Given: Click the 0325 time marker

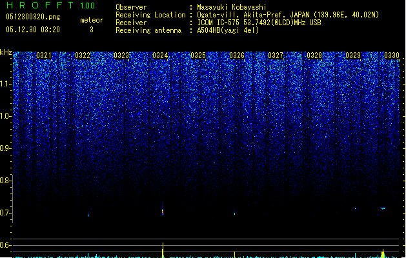Looking at the screenshot, I should (x=198, y=55).
